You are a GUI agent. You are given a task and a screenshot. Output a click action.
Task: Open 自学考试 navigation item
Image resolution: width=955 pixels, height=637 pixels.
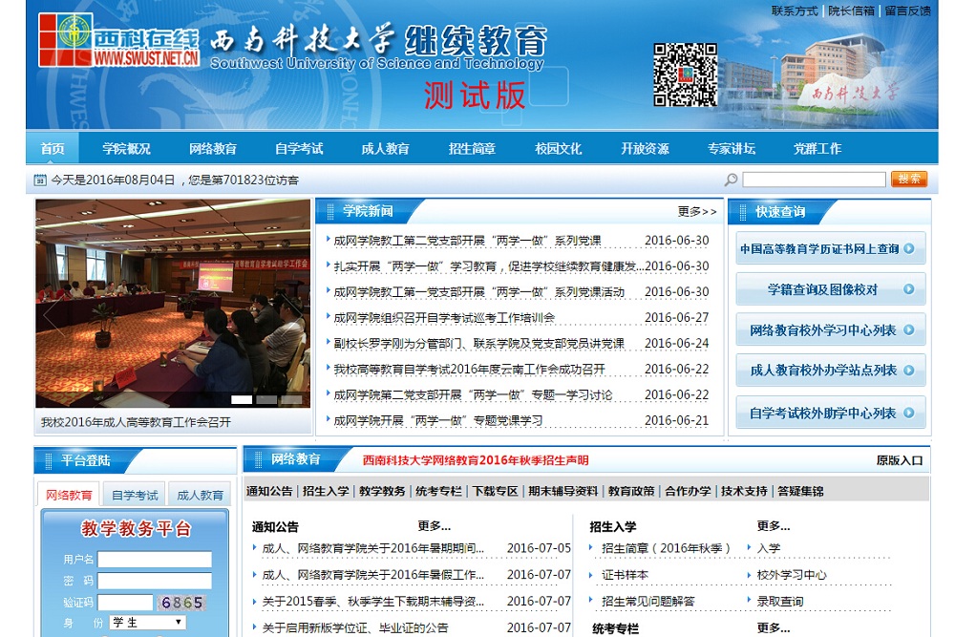pyautogui.click(x=299, y=148)
